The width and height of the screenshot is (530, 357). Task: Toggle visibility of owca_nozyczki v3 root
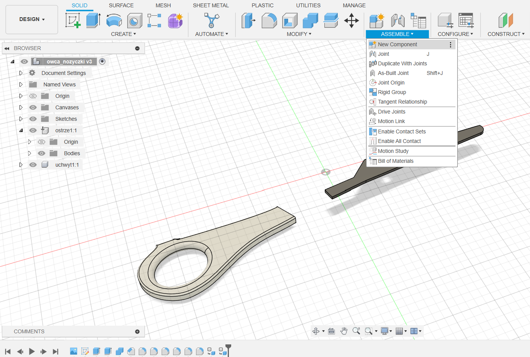tap(24, 62)
